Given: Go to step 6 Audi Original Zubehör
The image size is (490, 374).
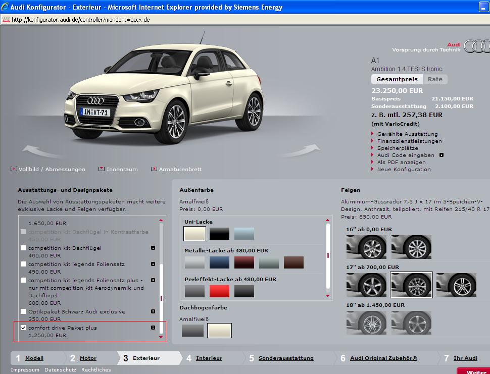Looking at the screenshot, I should [383, 358].
